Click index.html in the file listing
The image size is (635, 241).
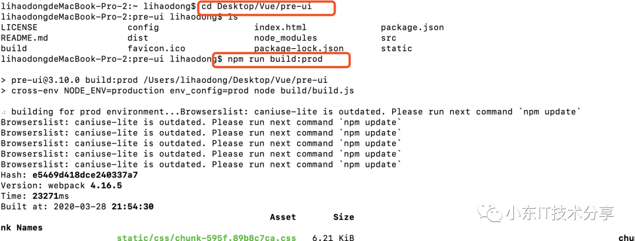[x=280, y=28]
